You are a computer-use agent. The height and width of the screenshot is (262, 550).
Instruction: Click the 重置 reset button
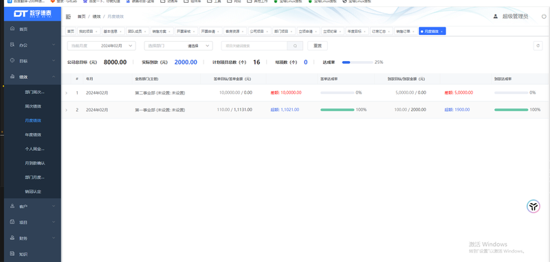[x=318, y=46]
